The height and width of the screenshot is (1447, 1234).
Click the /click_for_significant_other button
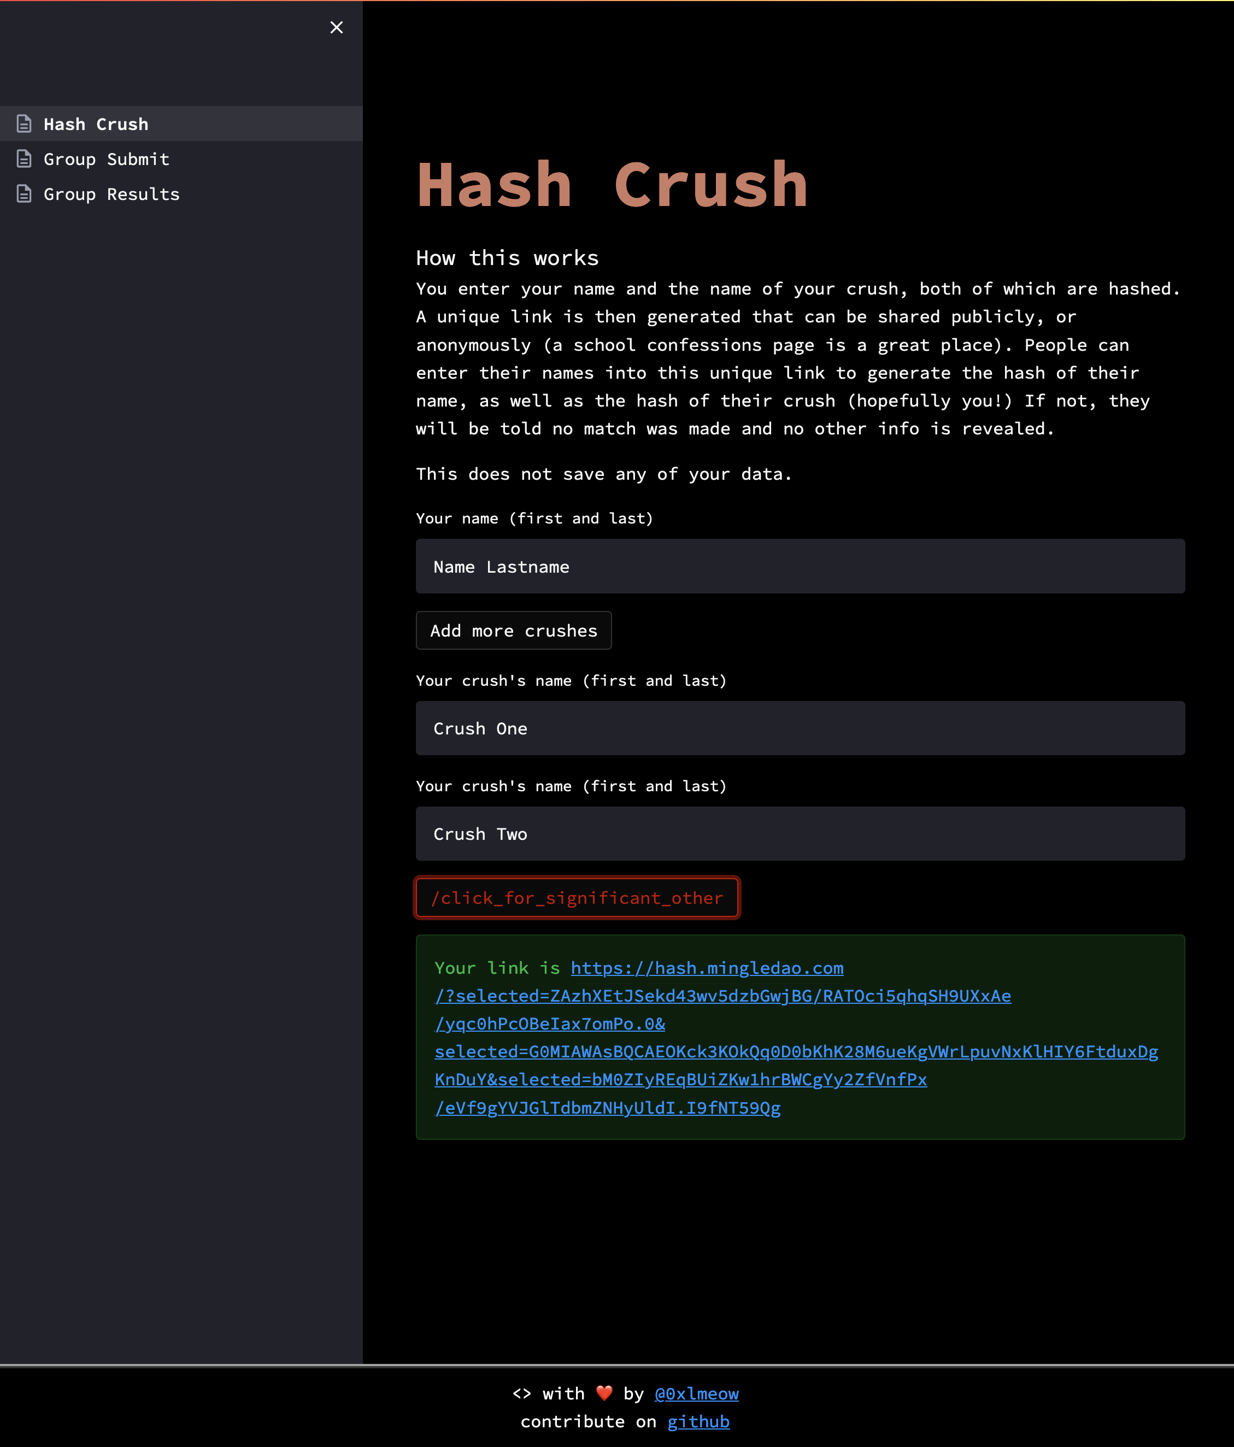(578, 898)
